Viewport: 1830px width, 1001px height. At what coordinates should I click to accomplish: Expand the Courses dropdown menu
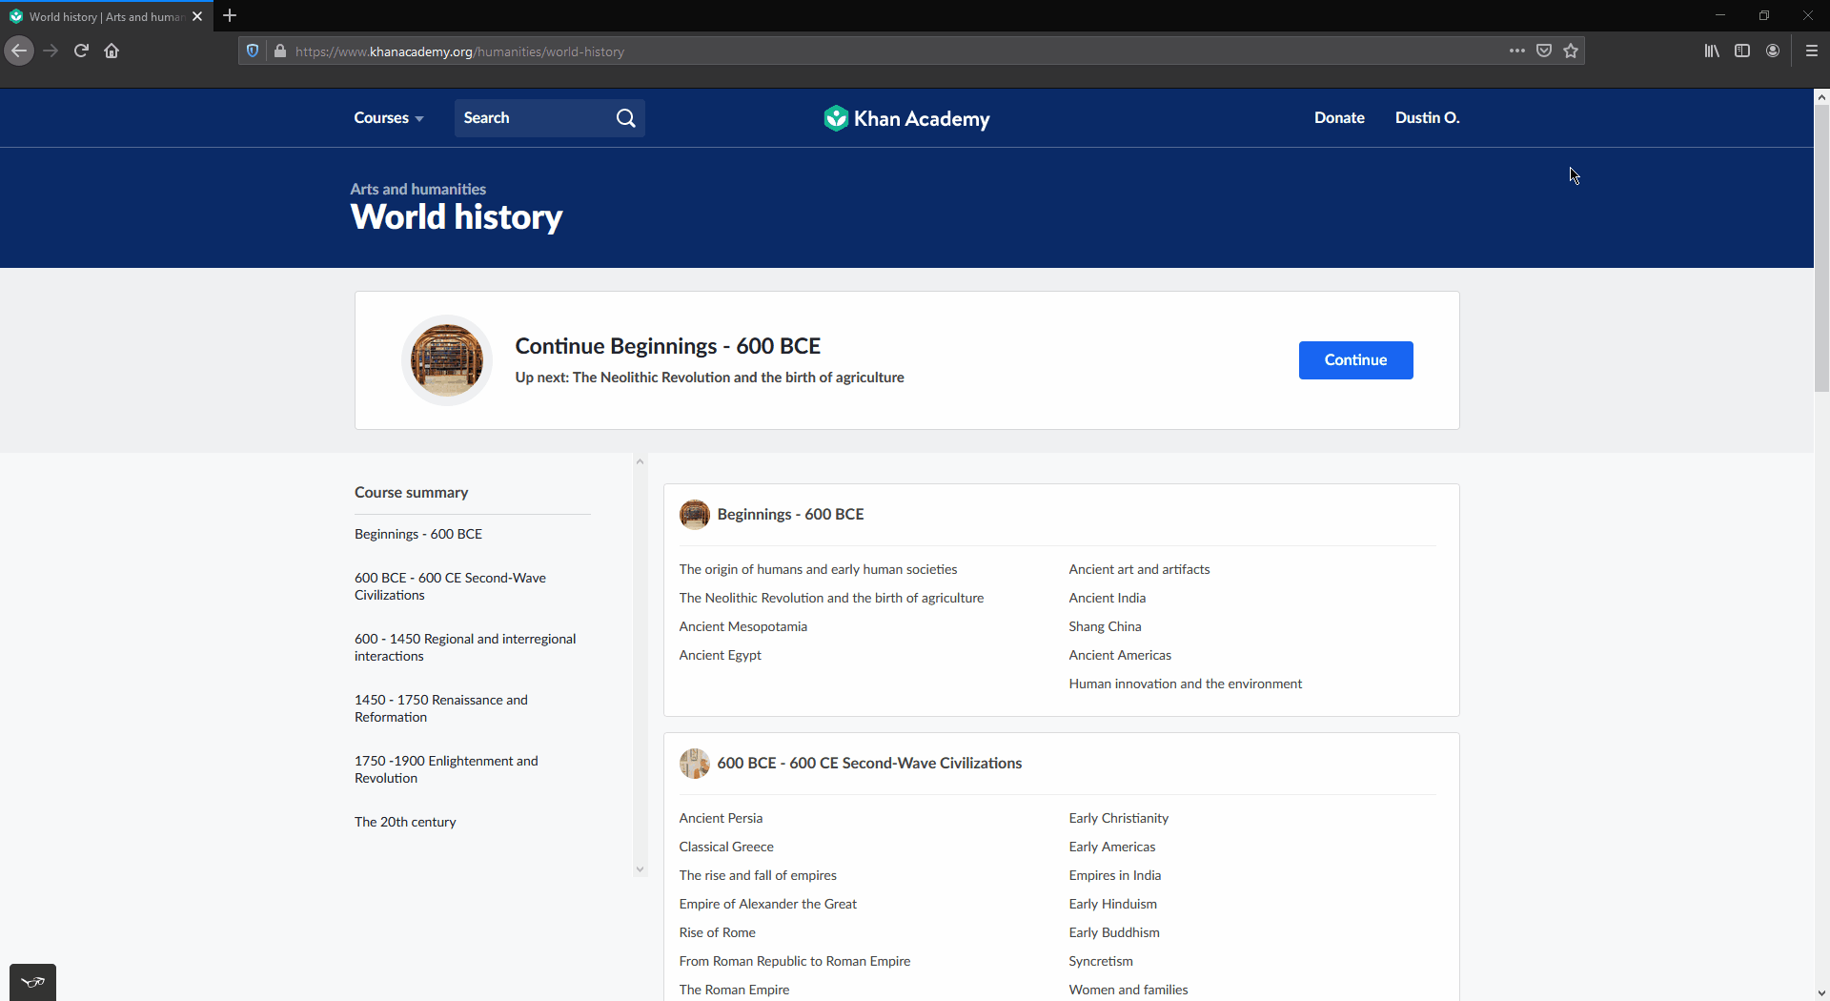pyautogui.click(x=389, y=118)
